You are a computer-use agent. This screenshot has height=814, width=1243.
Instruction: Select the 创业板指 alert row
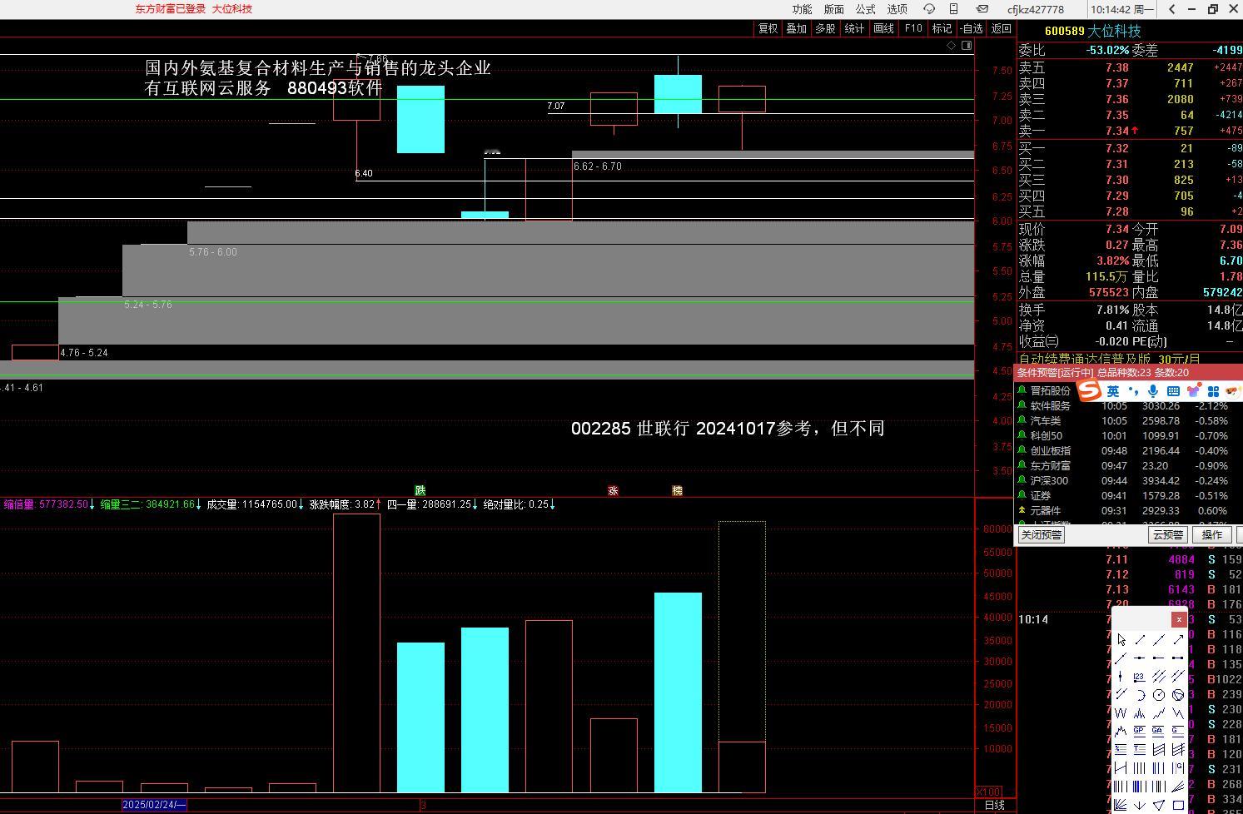pyautogui.click(x=1128, y=451)
